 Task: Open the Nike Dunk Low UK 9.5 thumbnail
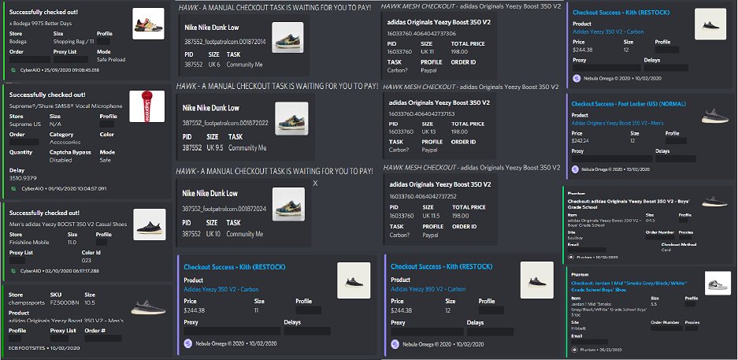[291, 119]
